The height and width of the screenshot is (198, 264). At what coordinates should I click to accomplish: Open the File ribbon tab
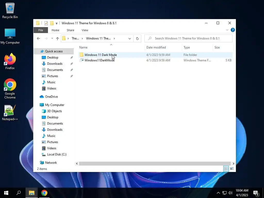point(41,30)
